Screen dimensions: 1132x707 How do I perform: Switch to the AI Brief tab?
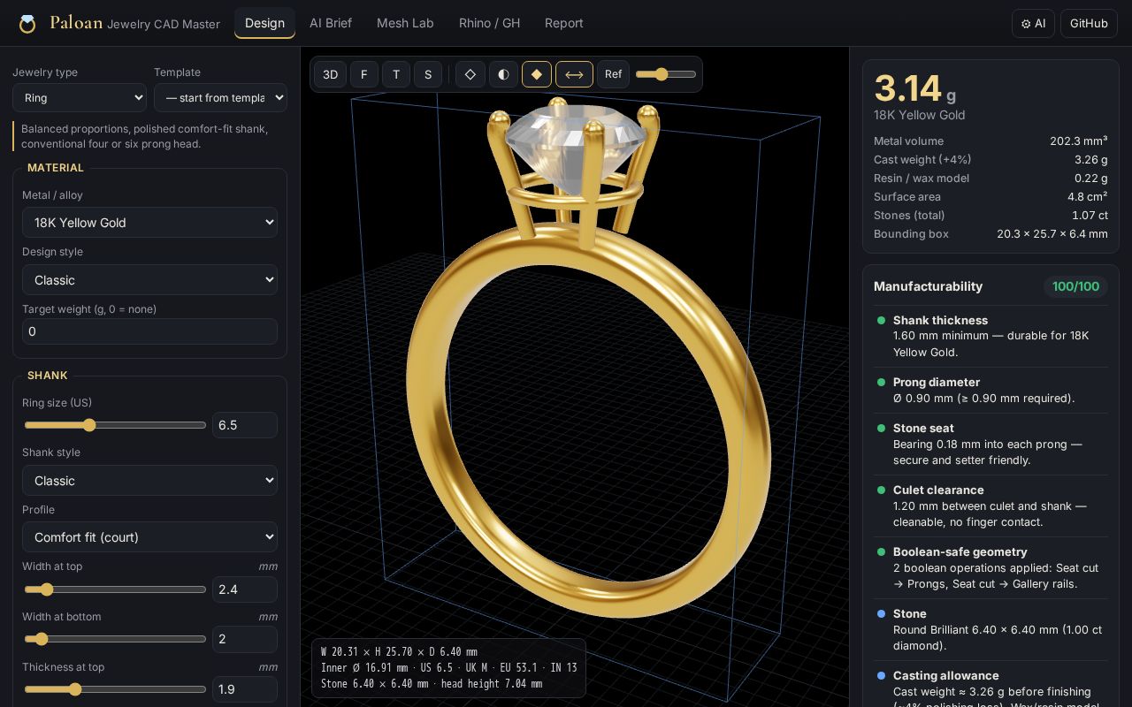[331, 23]
